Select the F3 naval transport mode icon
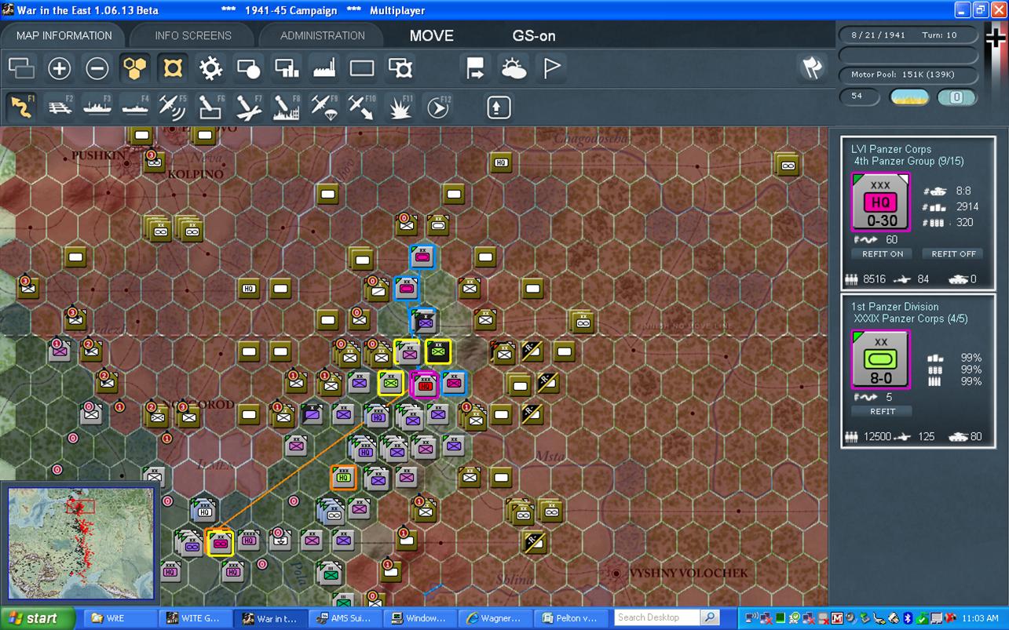Image resolution: width=1009 pixels, height=630 pixels. pyautogui.click(x=97, y=107)
